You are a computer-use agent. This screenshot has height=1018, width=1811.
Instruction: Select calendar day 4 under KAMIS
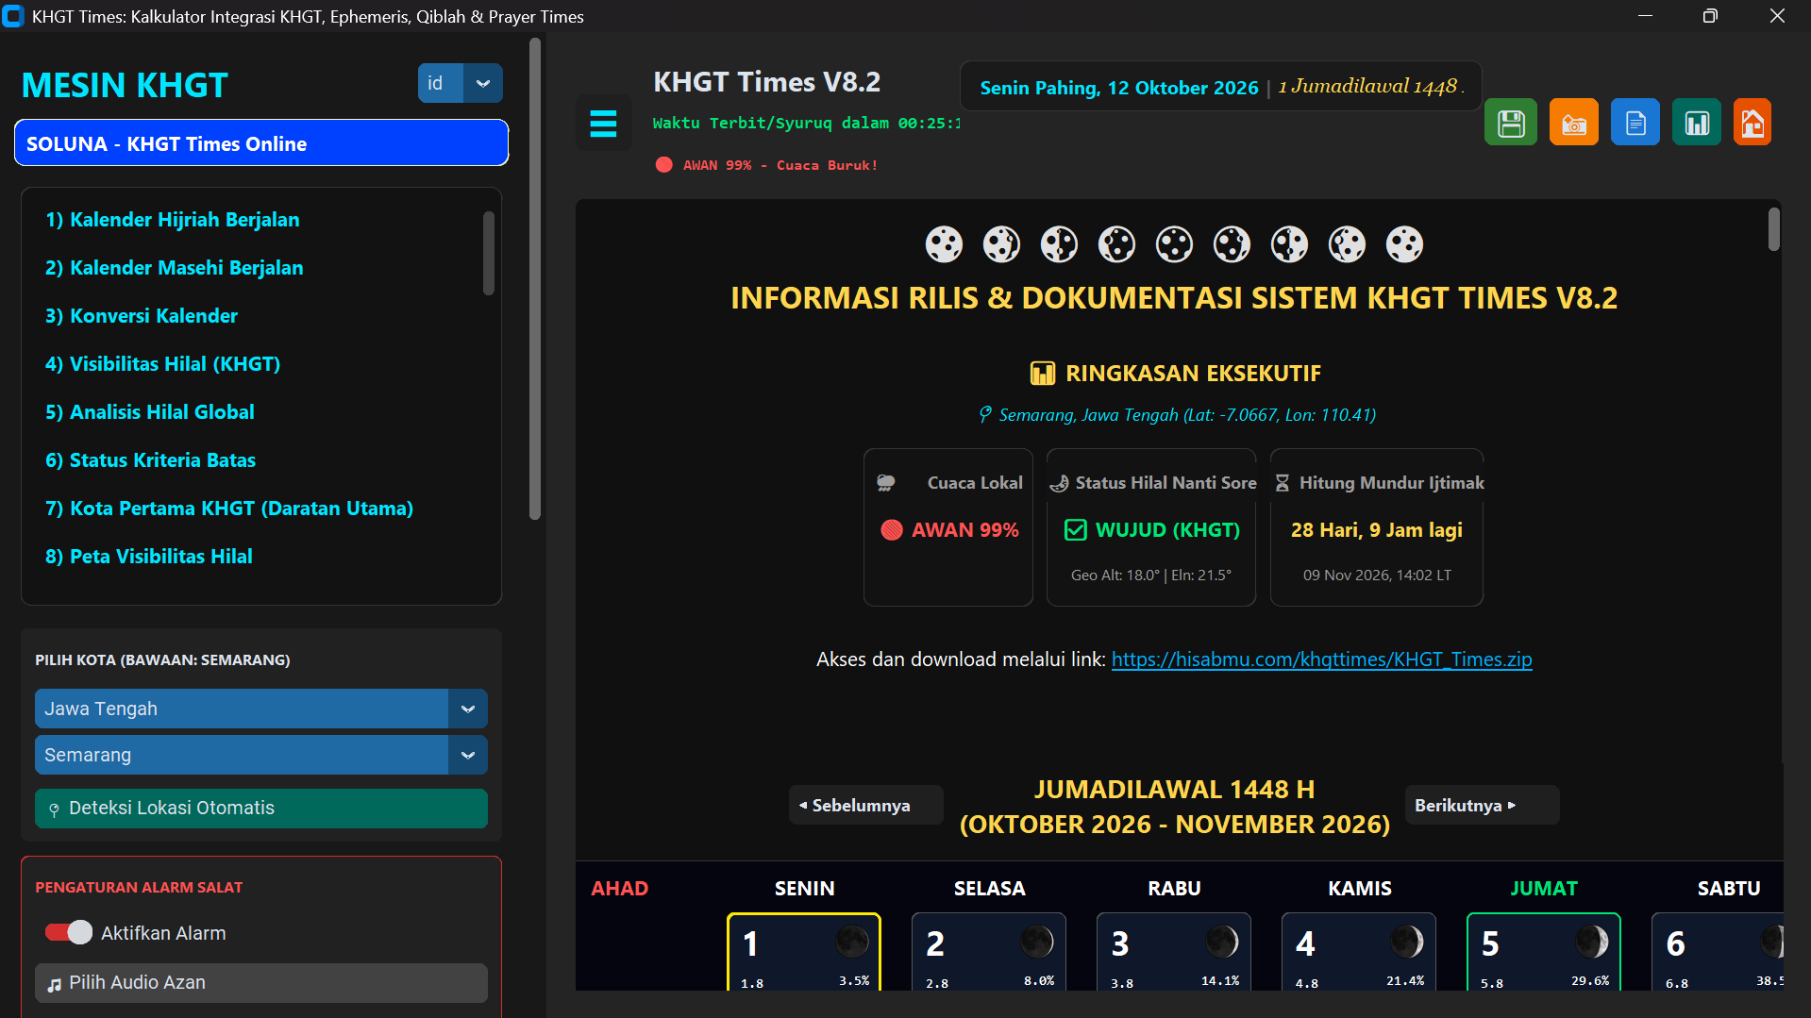(1359, 951)
